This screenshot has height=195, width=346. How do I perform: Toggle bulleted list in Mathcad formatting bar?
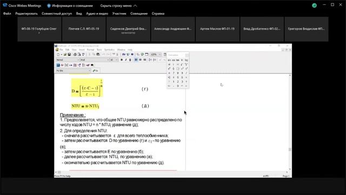tap(150, 60)
